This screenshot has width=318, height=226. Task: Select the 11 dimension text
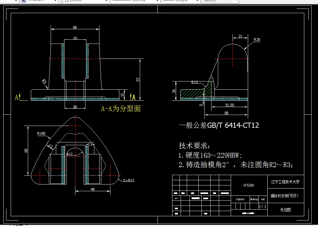90,144
